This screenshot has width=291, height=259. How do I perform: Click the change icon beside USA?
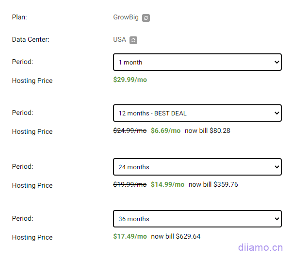point(133,40)
